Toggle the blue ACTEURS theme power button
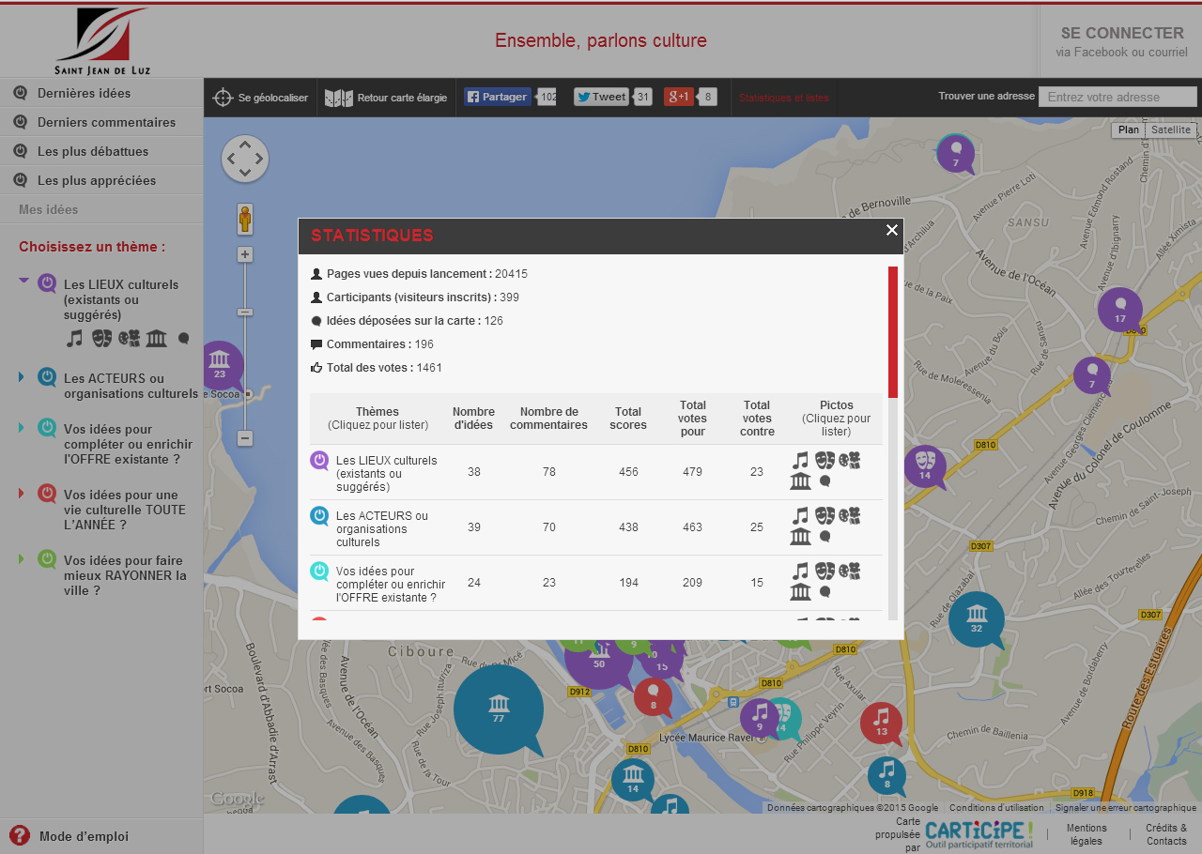1202x854 pixels. [47, 377]
